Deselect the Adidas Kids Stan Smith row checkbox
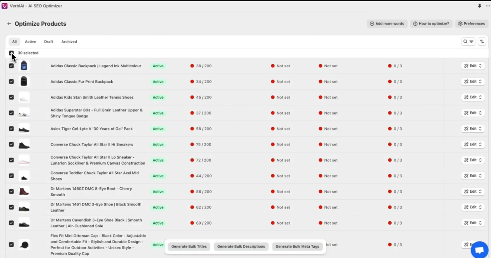 pos(11,97)
